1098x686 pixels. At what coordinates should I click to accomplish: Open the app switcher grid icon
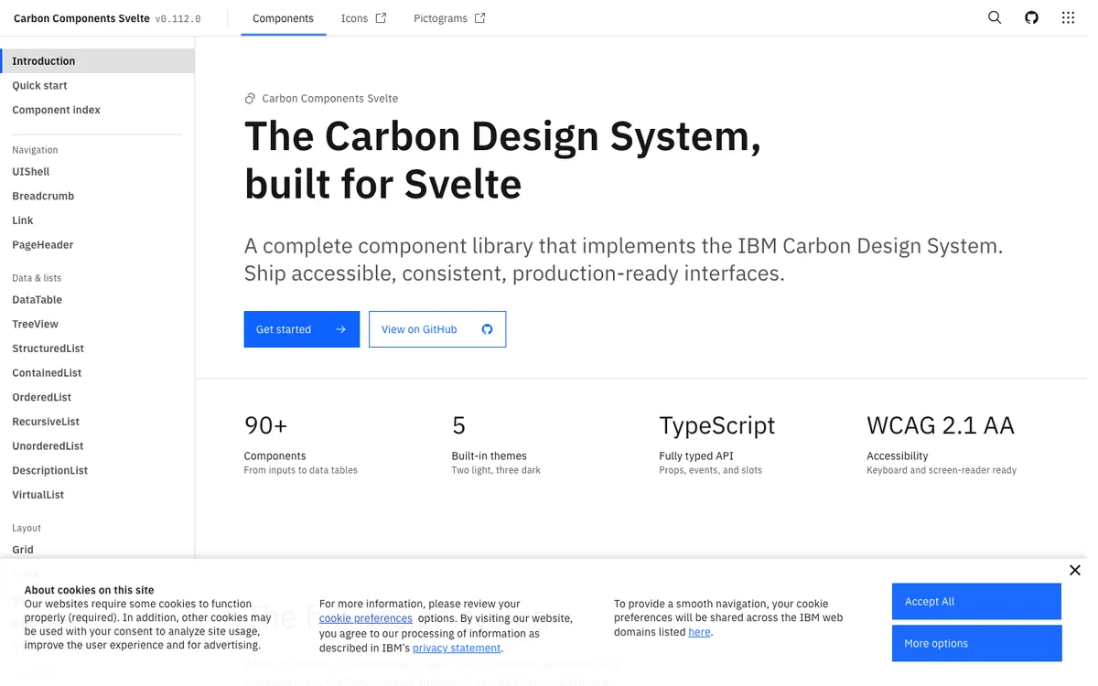point(1068,17)
